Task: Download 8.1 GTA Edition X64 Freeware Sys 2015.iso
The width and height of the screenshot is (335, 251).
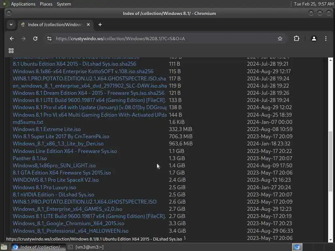Action: coord(62,173)
